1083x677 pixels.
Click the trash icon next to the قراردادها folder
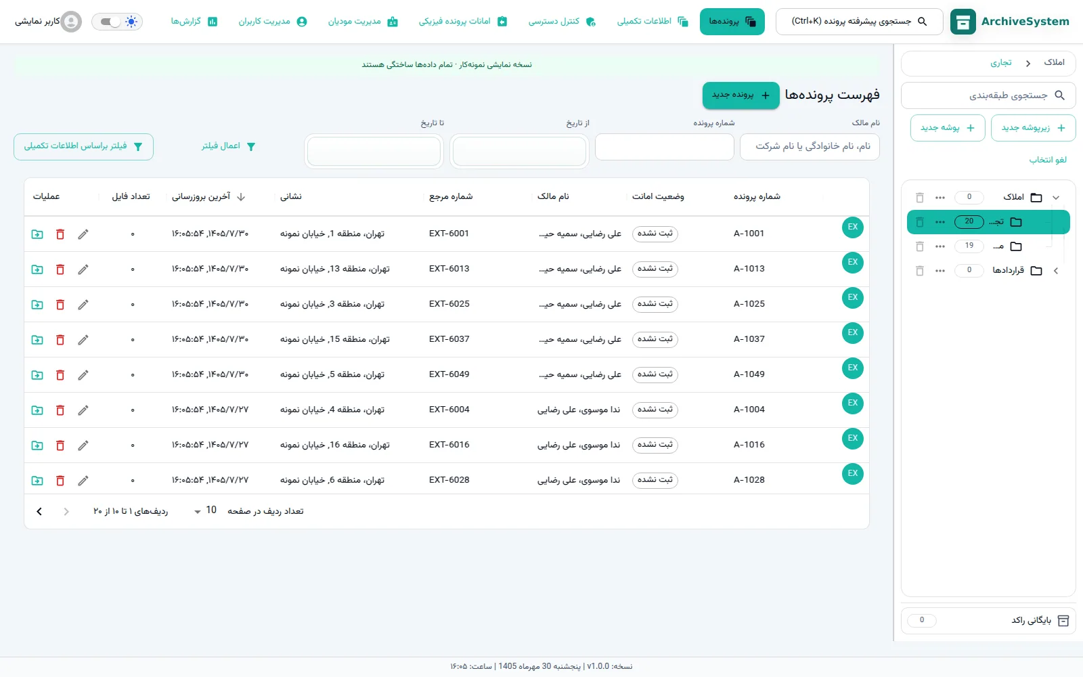pyautogui.click(x=920, y=271)
